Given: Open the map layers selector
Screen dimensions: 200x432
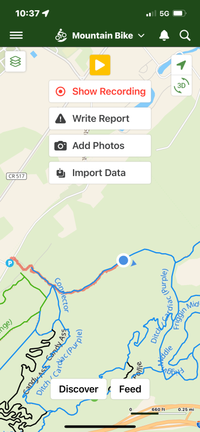Looking at the screenshot, I should pos(16,62).
